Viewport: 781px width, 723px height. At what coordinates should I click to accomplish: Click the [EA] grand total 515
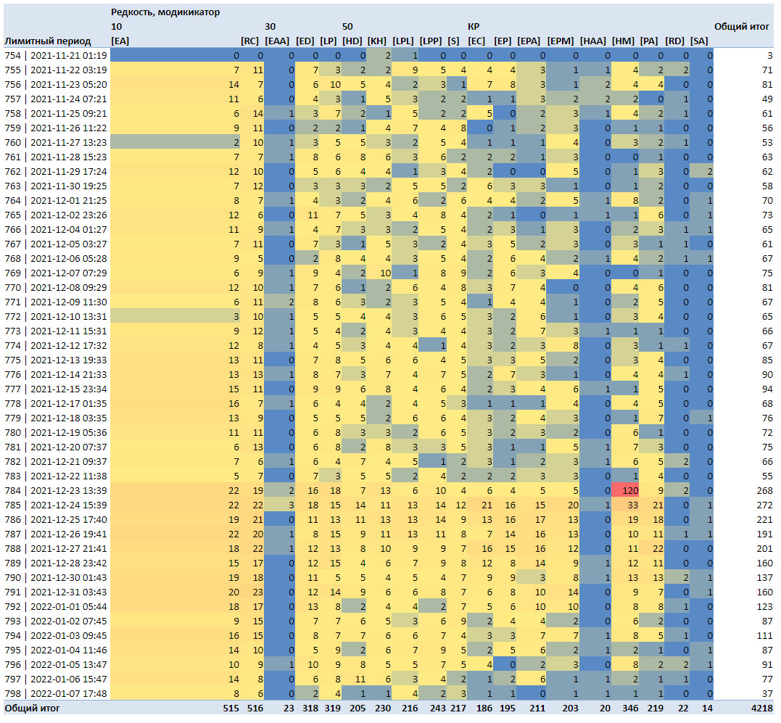click(x=231, y=708)
